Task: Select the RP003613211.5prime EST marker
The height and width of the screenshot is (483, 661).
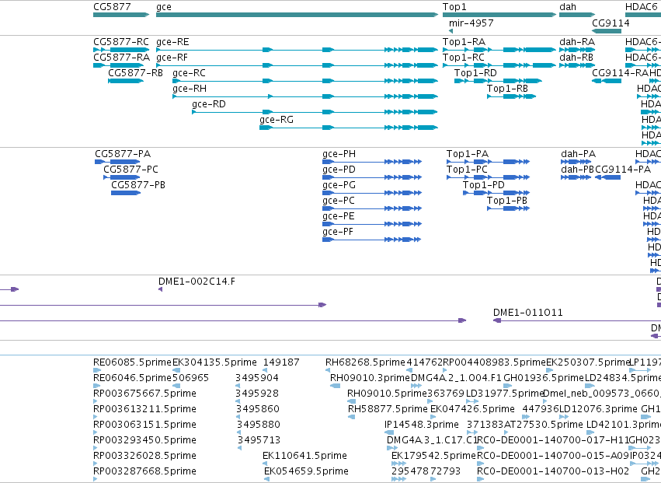Action: click(96, 417)
